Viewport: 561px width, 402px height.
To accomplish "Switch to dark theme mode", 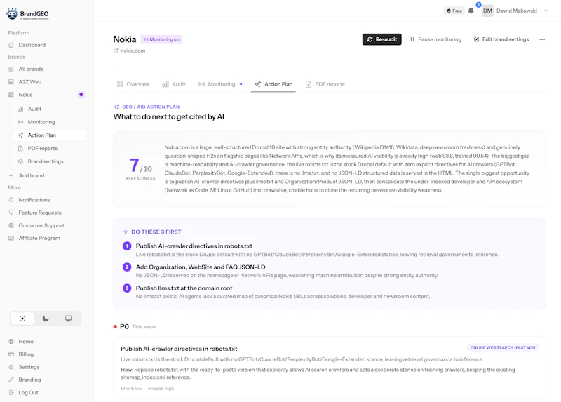I will pyautogui.click(x=46, y=319).
